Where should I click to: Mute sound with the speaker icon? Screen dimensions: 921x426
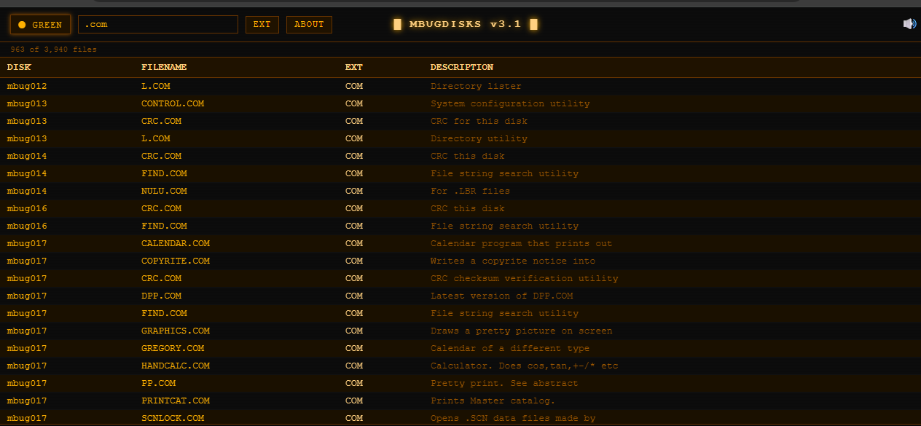coord(909,24)
